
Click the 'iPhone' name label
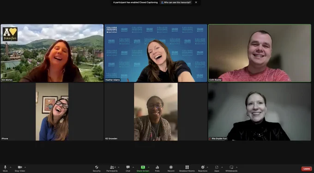tap(5, 138)
